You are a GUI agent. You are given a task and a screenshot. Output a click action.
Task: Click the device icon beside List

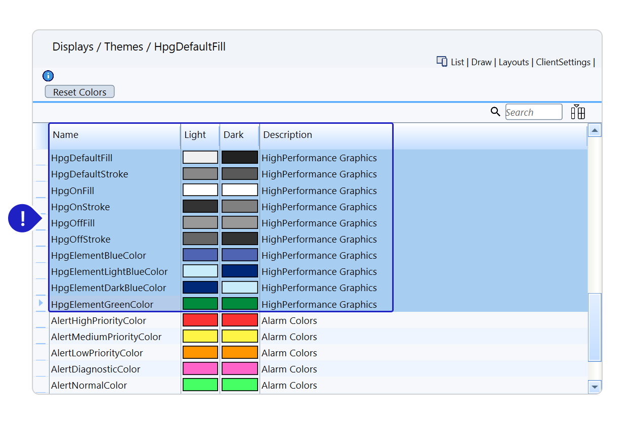(442, 62)
